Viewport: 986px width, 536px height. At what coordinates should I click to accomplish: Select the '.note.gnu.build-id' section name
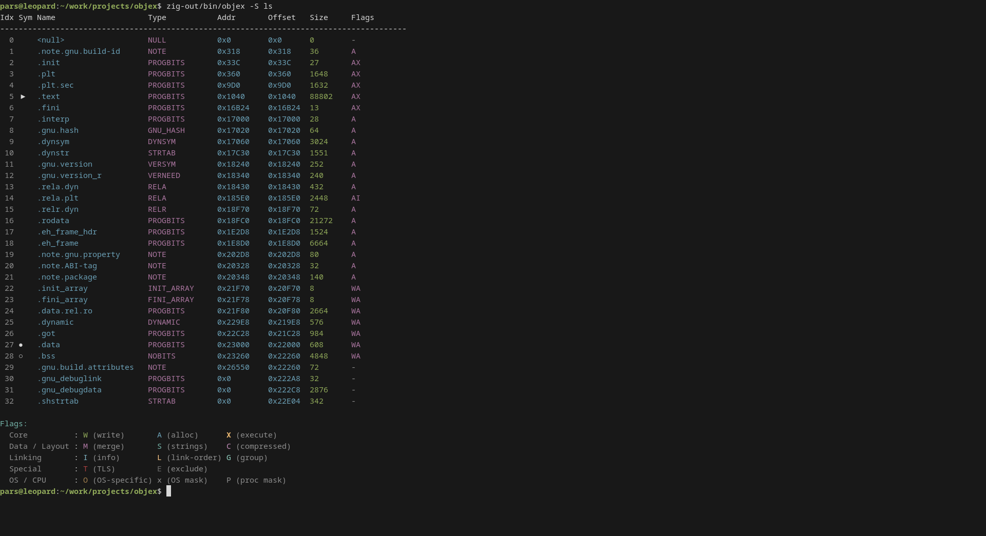tap(79, 51)
